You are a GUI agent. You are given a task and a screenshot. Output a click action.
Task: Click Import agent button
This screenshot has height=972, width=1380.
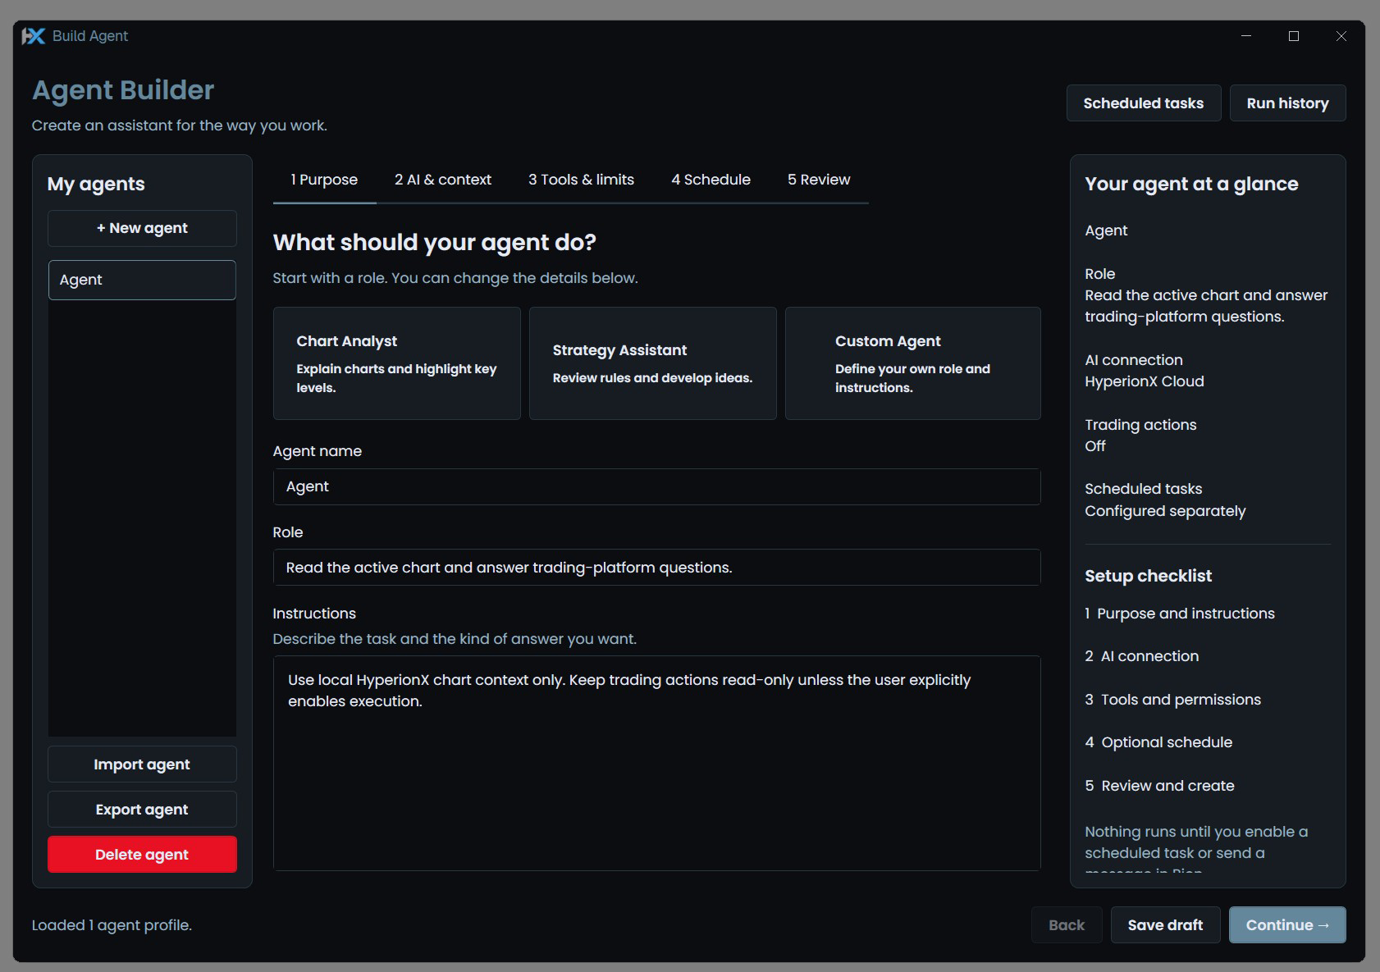(142, 764)
